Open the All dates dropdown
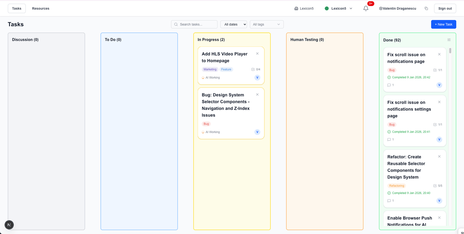The height and width of the screenshot is (234, 464). (233, 24)
